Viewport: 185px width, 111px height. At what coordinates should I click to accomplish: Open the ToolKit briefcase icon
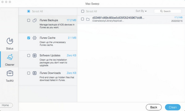tap(10, 73)
